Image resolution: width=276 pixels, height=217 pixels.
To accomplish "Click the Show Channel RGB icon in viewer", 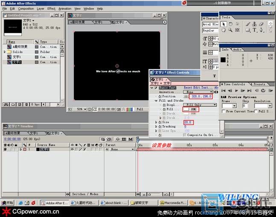I will pyautogui.click(x=129, y=109).
